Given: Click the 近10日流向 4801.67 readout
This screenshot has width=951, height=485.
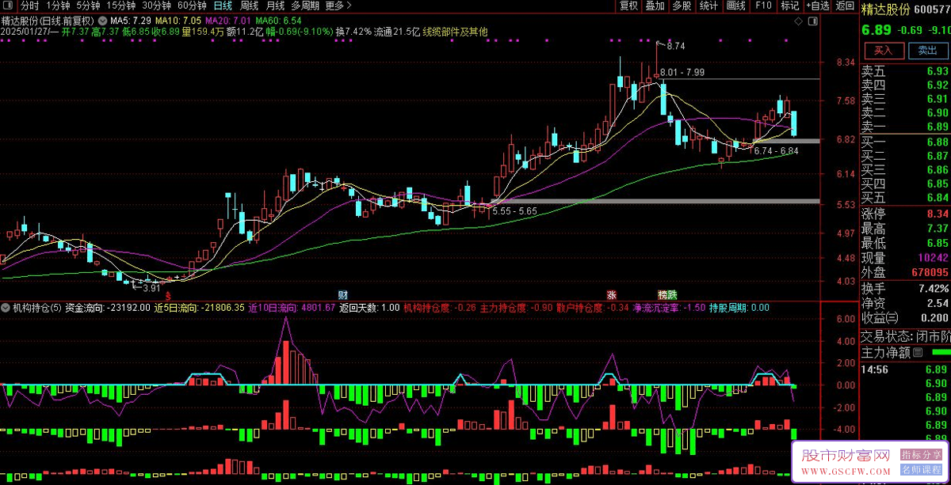Looking at the screenshot, I should pos(292,307).
